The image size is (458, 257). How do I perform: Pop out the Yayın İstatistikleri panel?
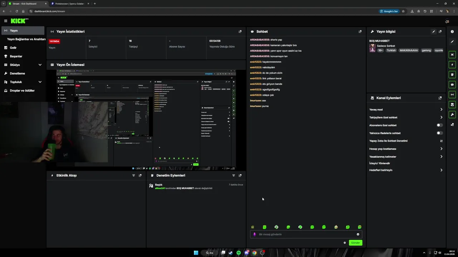click(x=240, y=31)
